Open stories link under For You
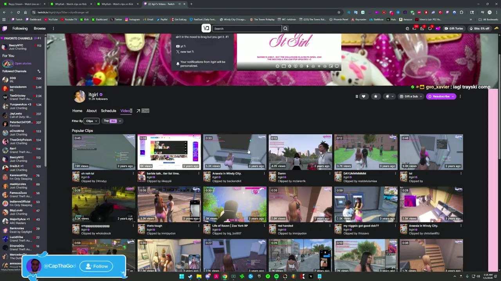 (x=23, y=64)
